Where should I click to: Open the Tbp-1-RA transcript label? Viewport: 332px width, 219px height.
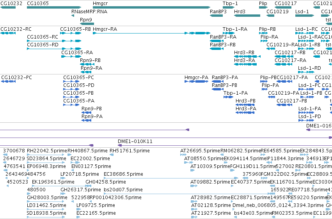235,29
